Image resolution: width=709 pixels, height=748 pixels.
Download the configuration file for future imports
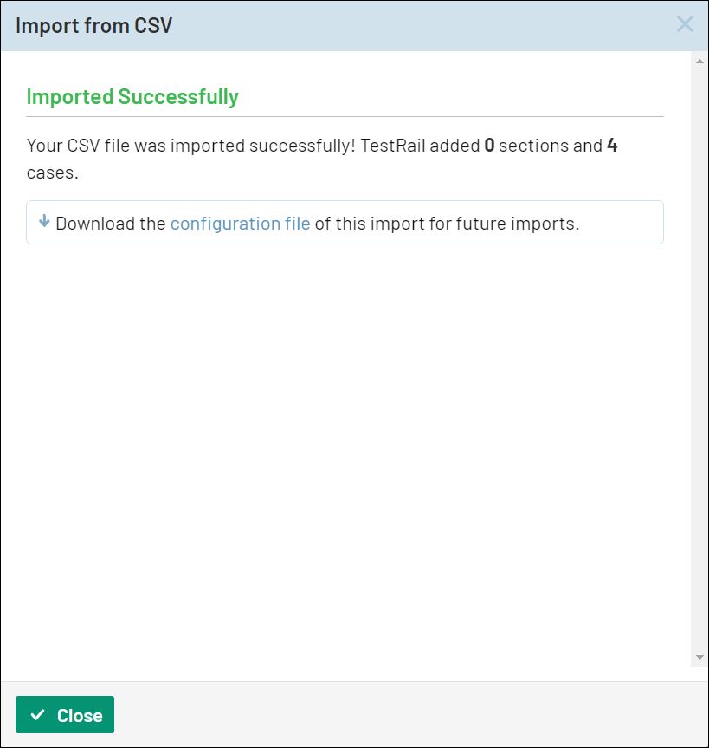point(241,223)
